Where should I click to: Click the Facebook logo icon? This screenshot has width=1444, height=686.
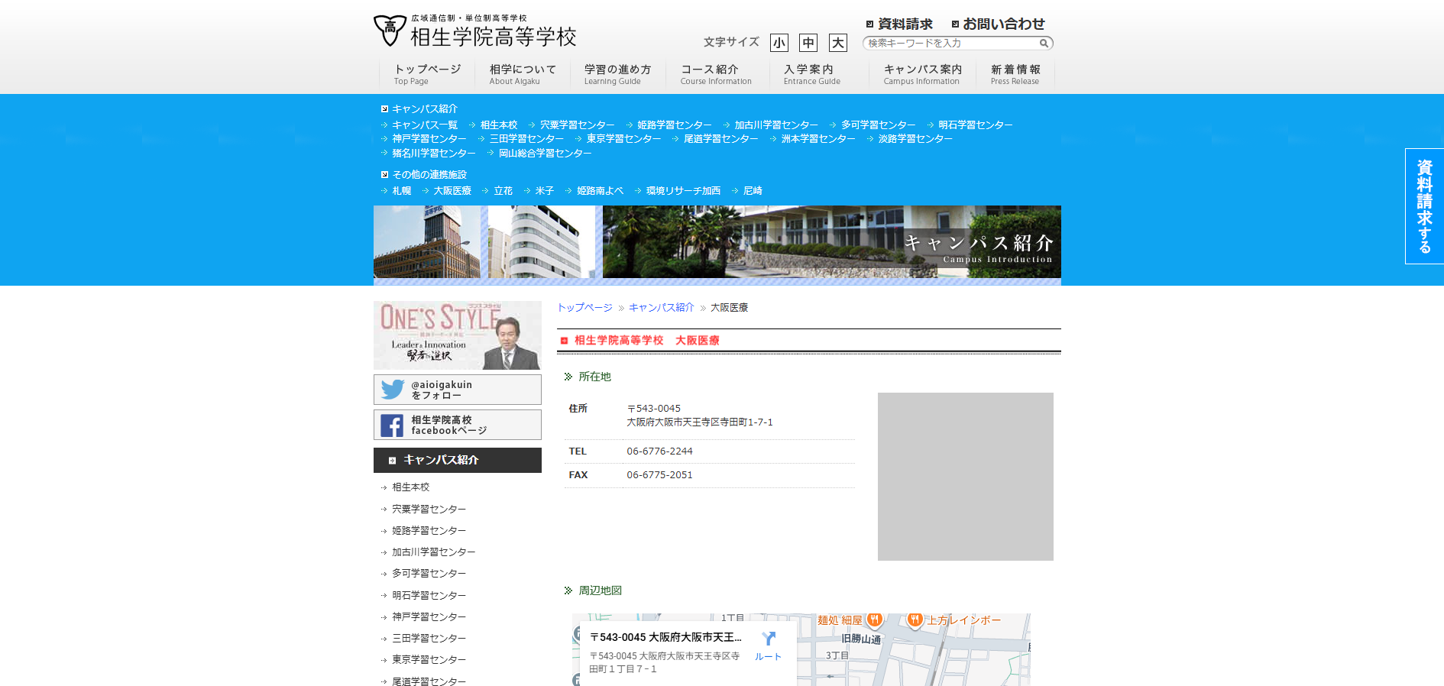[392, 426]
